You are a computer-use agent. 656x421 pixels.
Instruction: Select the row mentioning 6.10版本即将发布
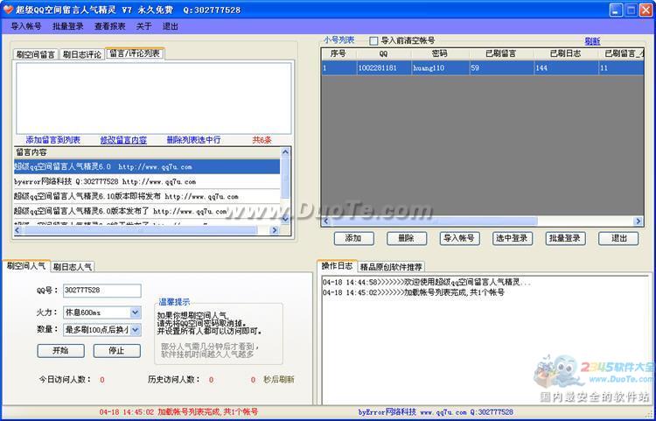(147, 196)
